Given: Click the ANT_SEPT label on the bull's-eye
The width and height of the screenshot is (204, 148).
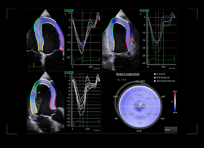Looking at the screenshot, I should click(x=140, y=81).
